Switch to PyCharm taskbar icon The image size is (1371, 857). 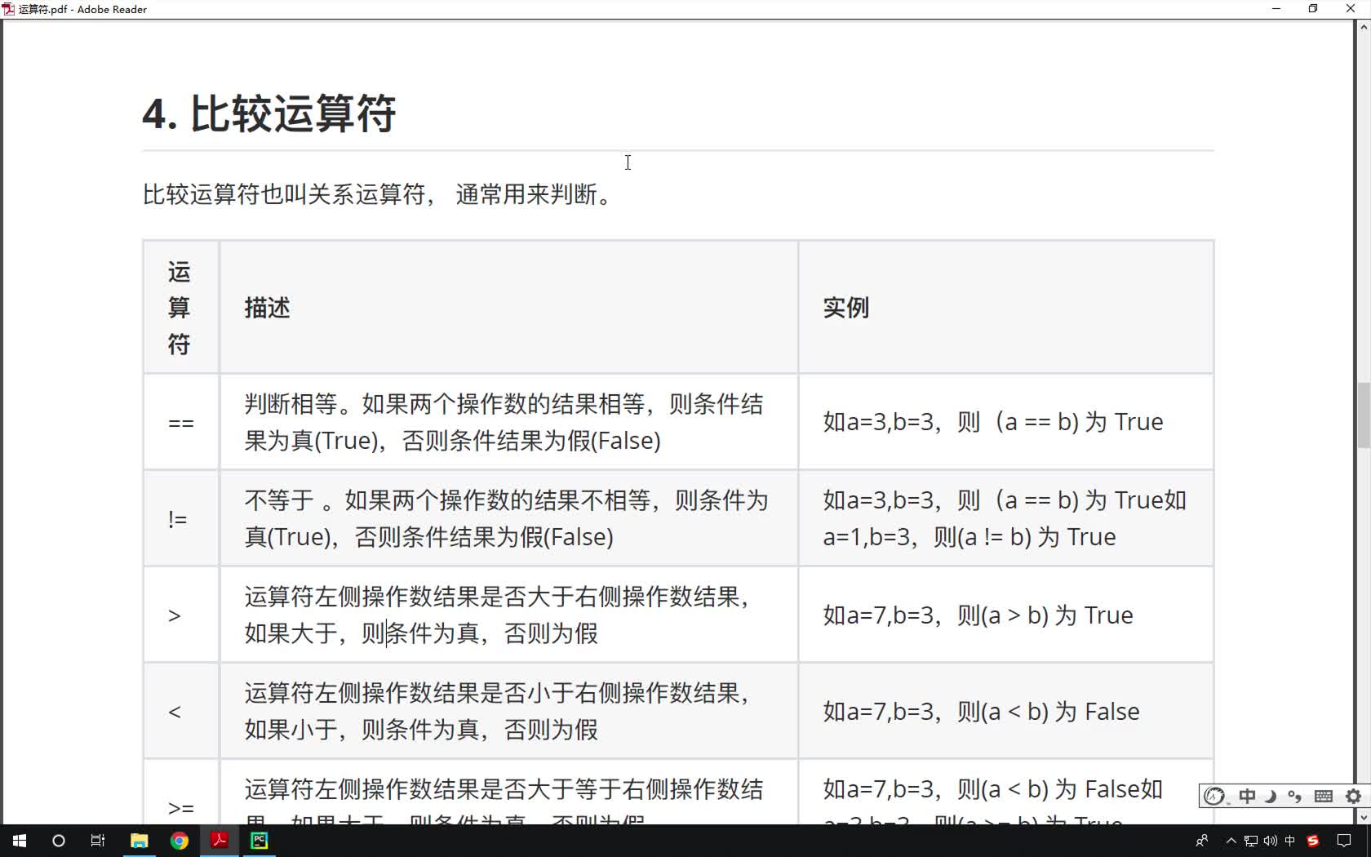pyautogui.click(x=260, y=841)
